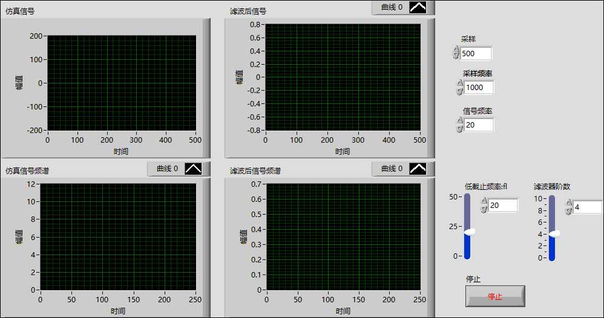Screen dimensions: 604x318
Task: Click the red 停止 button
Action: [495, 296]
